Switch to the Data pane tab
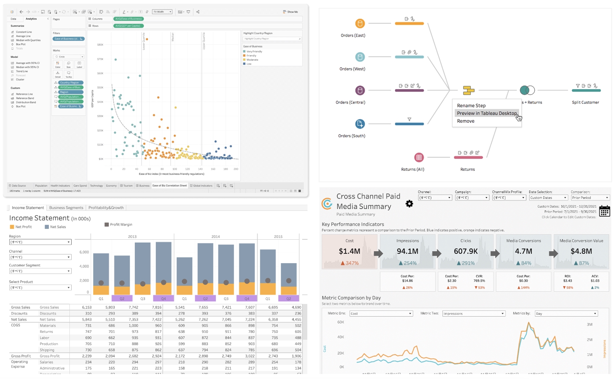The width and height of the screenshot is (616, 379). pyautogui.click(x=13, y=19)
